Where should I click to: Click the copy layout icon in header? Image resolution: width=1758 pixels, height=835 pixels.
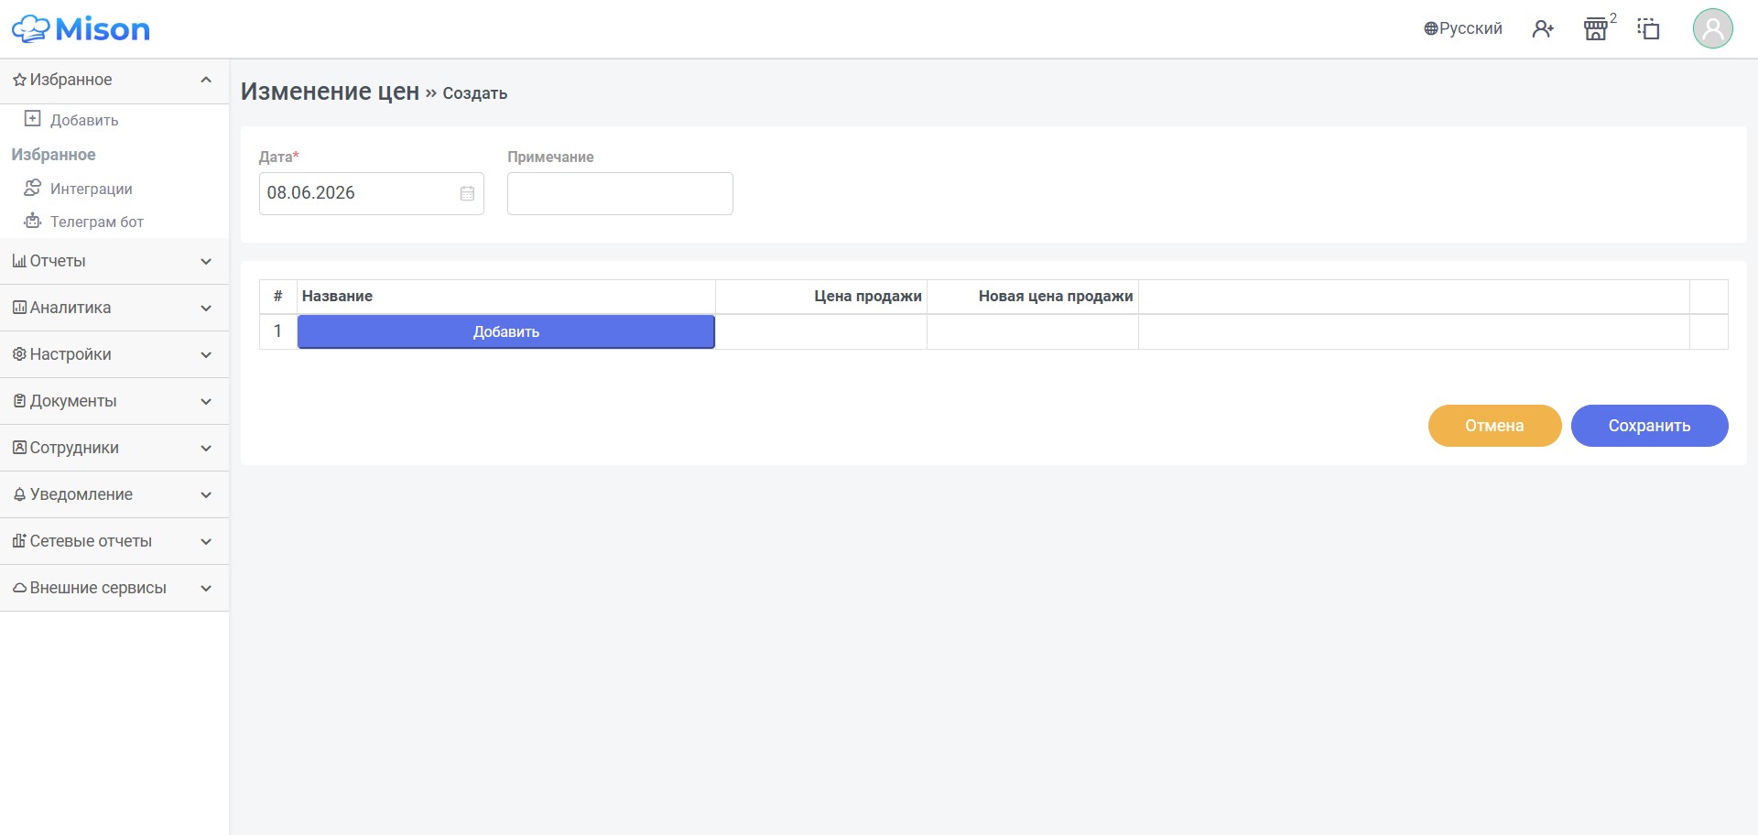click(1648, 29)
